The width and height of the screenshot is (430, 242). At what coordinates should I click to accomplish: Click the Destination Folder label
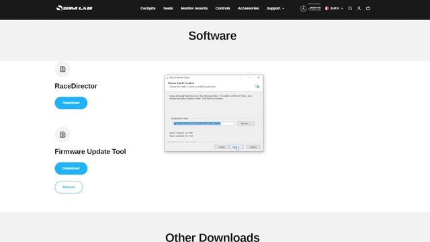tap(179, 118)
